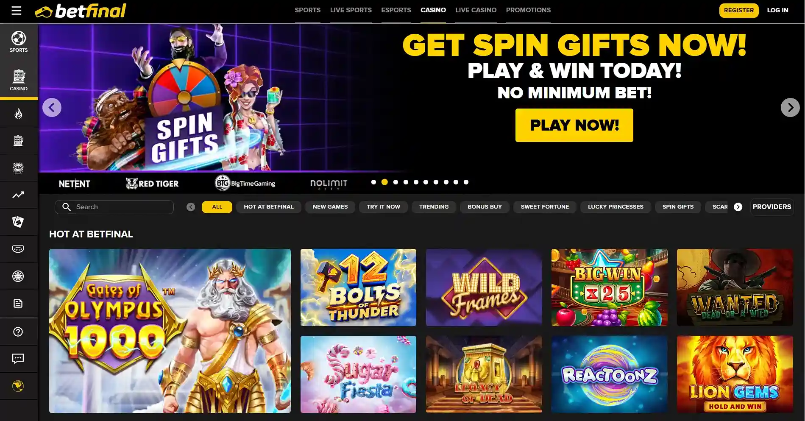Open the roulette wheel sidebar icon
Screen dimensions: 805x421
tap(18, 276)
